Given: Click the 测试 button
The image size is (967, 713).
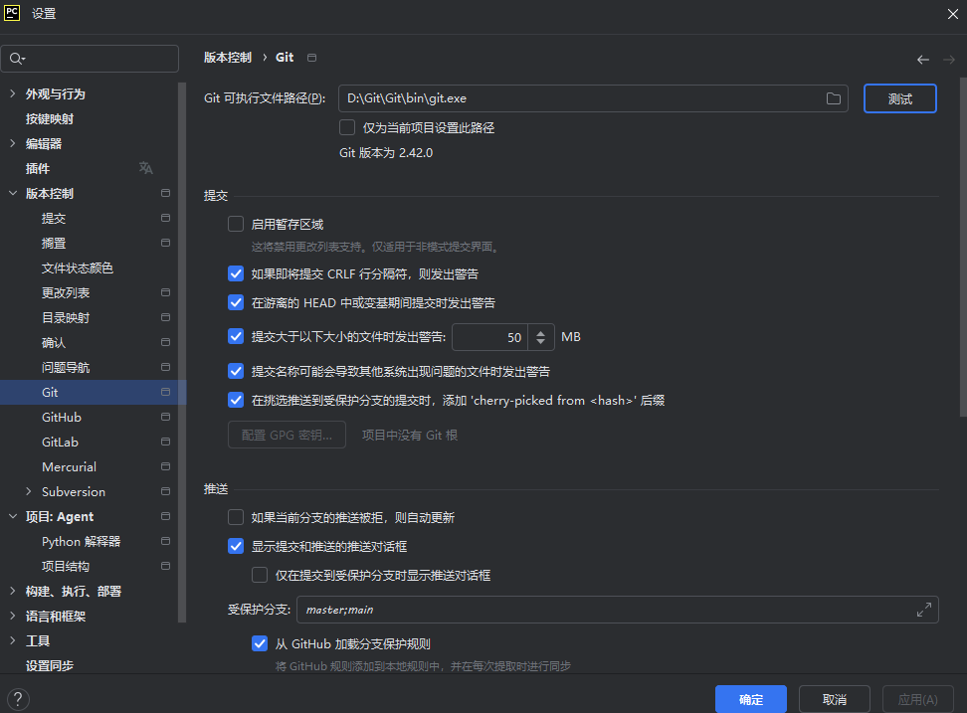Looking at the screenshot, I should point(899,97).
